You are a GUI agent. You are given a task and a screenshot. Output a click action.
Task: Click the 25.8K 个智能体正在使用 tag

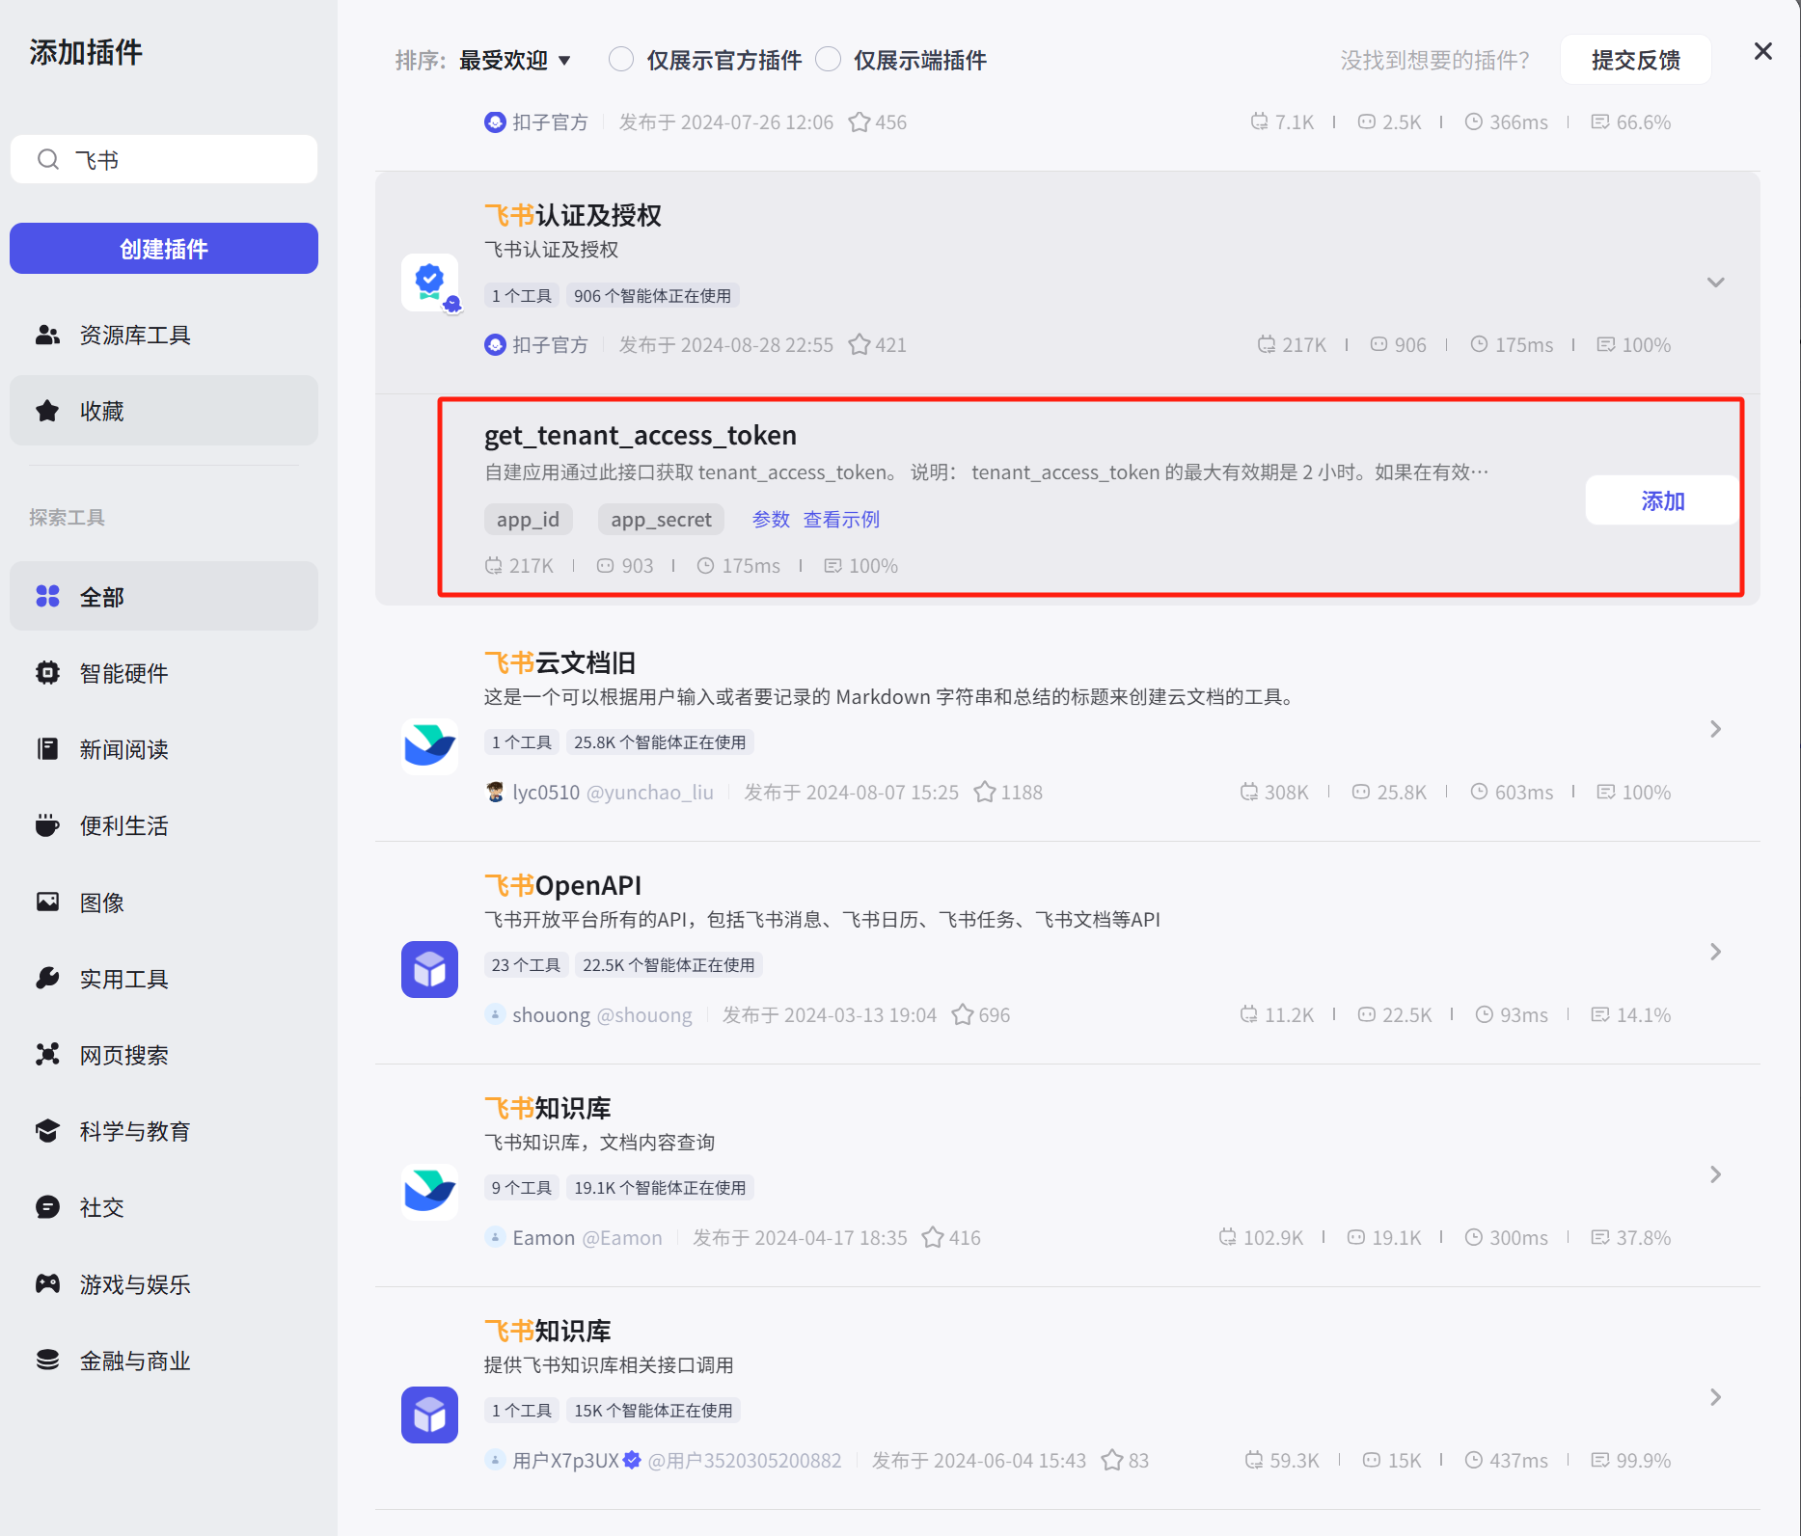[660, 741]
